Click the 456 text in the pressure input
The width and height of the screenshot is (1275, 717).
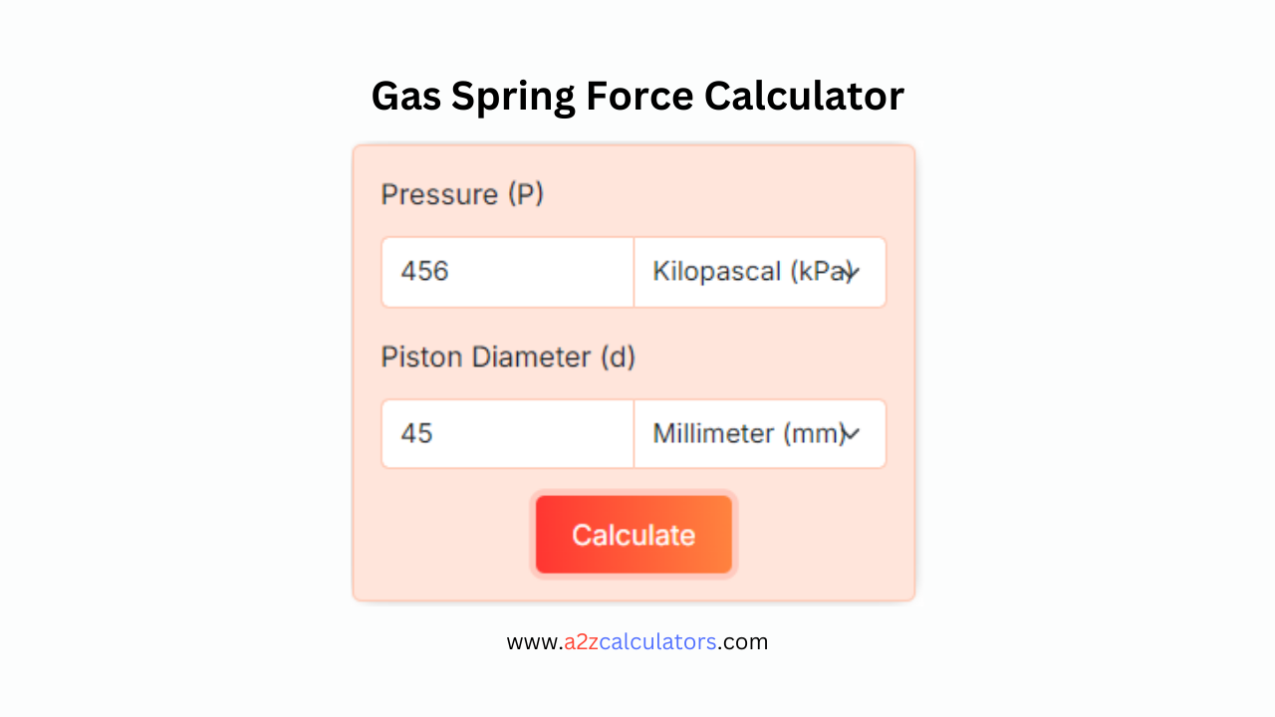coord(425,272)
